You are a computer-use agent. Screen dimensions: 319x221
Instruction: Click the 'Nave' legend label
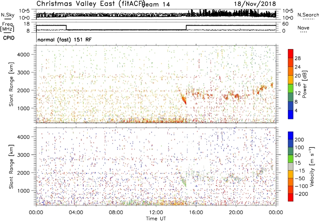coord(303,28)
